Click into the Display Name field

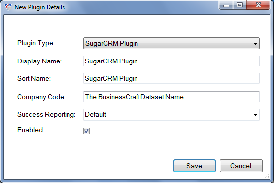(x=171, y=61)
